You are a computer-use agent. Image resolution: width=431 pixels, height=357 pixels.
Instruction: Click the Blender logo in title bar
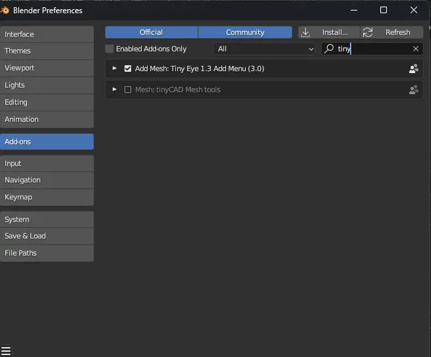coord(5,11)
